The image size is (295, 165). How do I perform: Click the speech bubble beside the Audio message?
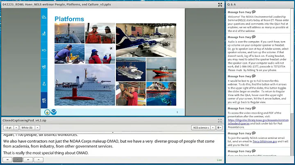coord(254,37)
